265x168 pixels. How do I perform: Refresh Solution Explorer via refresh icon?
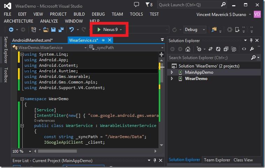click(218, 49)
